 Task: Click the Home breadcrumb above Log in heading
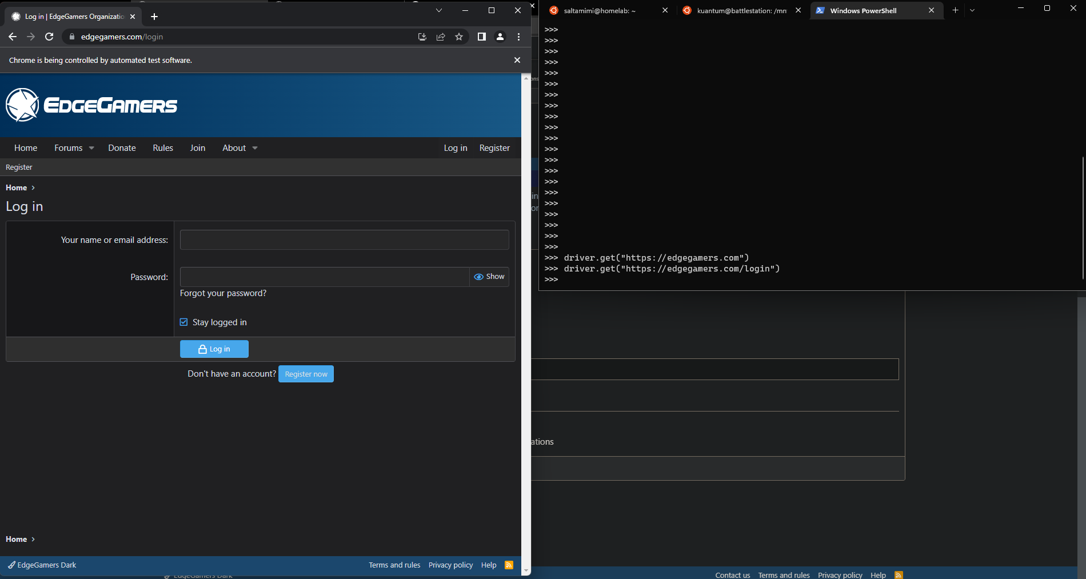17,187
